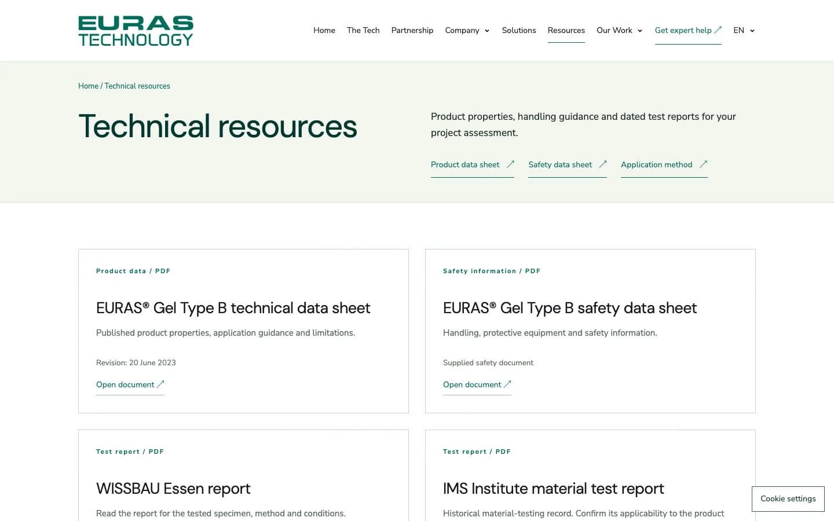Click the 'Test report / PDF' label above IMS Institute
The image size is (834, 521).
tap(477, 452)
